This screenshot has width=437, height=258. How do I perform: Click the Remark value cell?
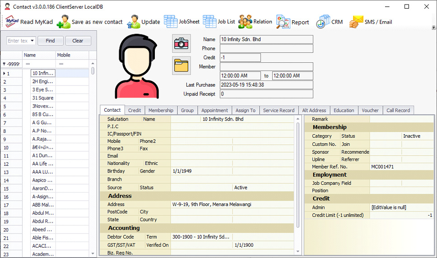402,119
